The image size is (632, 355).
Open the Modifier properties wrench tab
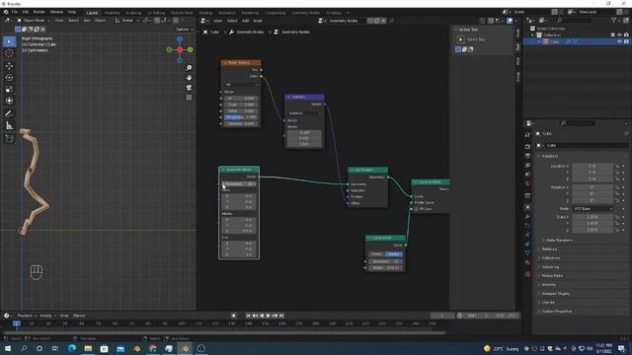[x=527, y=217]
